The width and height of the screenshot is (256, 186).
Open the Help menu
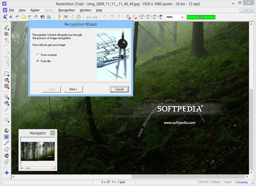99,10
